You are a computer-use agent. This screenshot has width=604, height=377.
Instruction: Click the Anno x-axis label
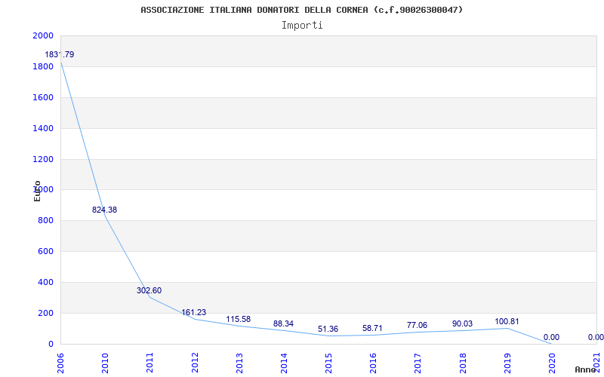pyautogui.click(x=585, y=369)
